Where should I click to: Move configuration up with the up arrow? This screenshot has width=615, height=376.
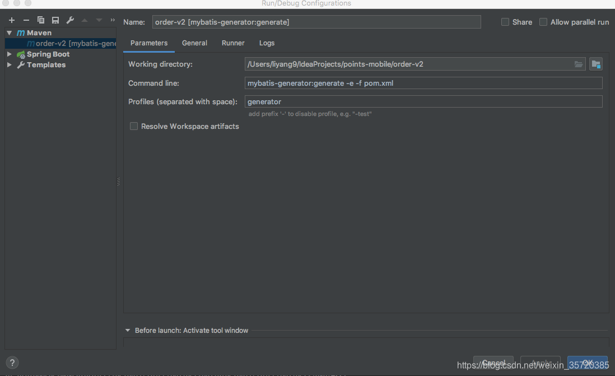tap(85, 20)
